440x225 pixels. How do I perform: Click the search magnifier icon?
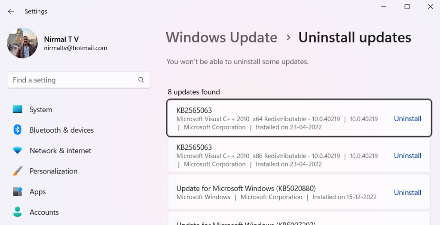(141, 80)
